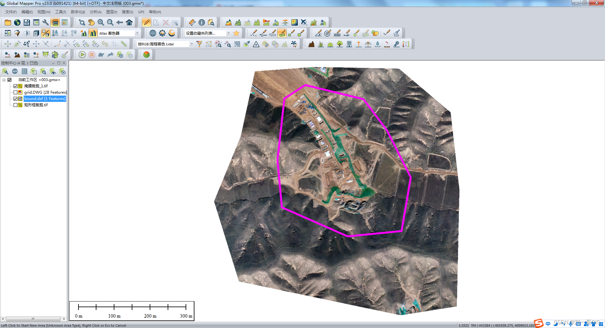The width and height of the screenshot is (605, 328).
Task: Open the GPS menu
Action: (x=141, y=12)
